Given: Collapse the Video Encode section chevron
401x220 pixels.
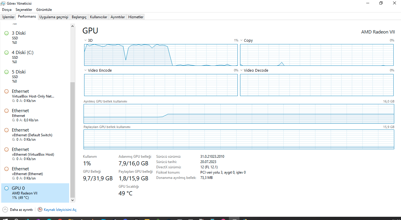Looking at the screenshot, I should (85, 70).
